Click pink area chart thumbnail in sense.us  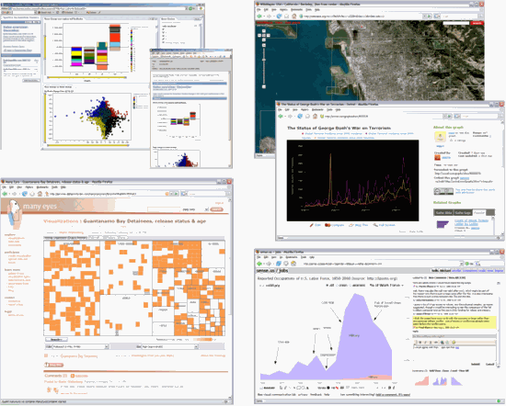coord(421,381)
